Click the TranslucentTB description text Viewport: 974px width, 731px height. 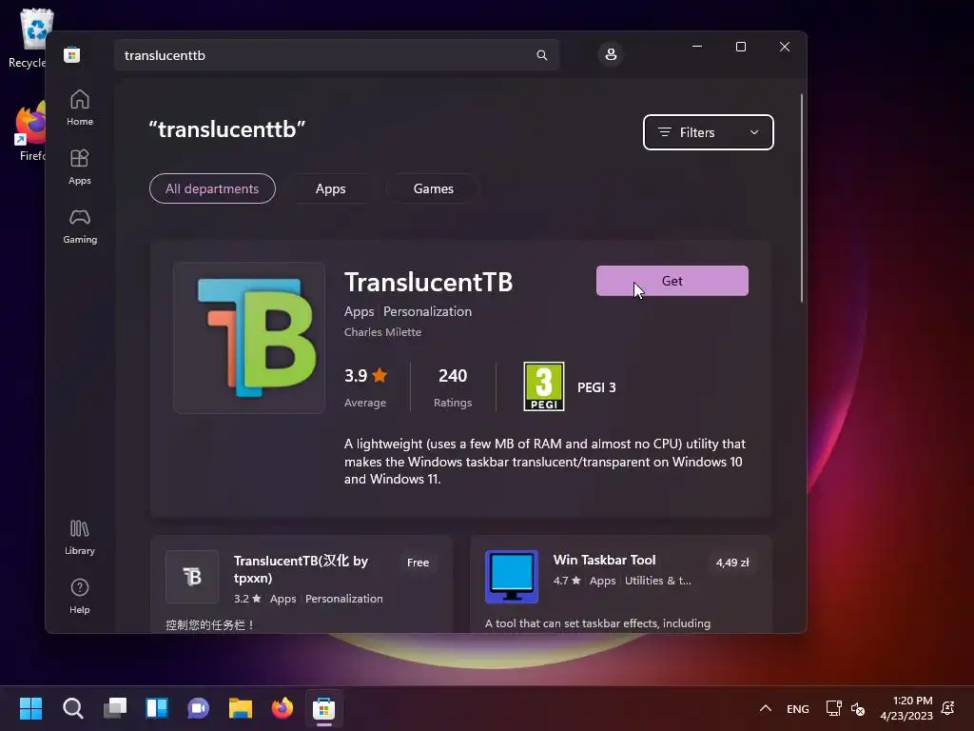545,462
